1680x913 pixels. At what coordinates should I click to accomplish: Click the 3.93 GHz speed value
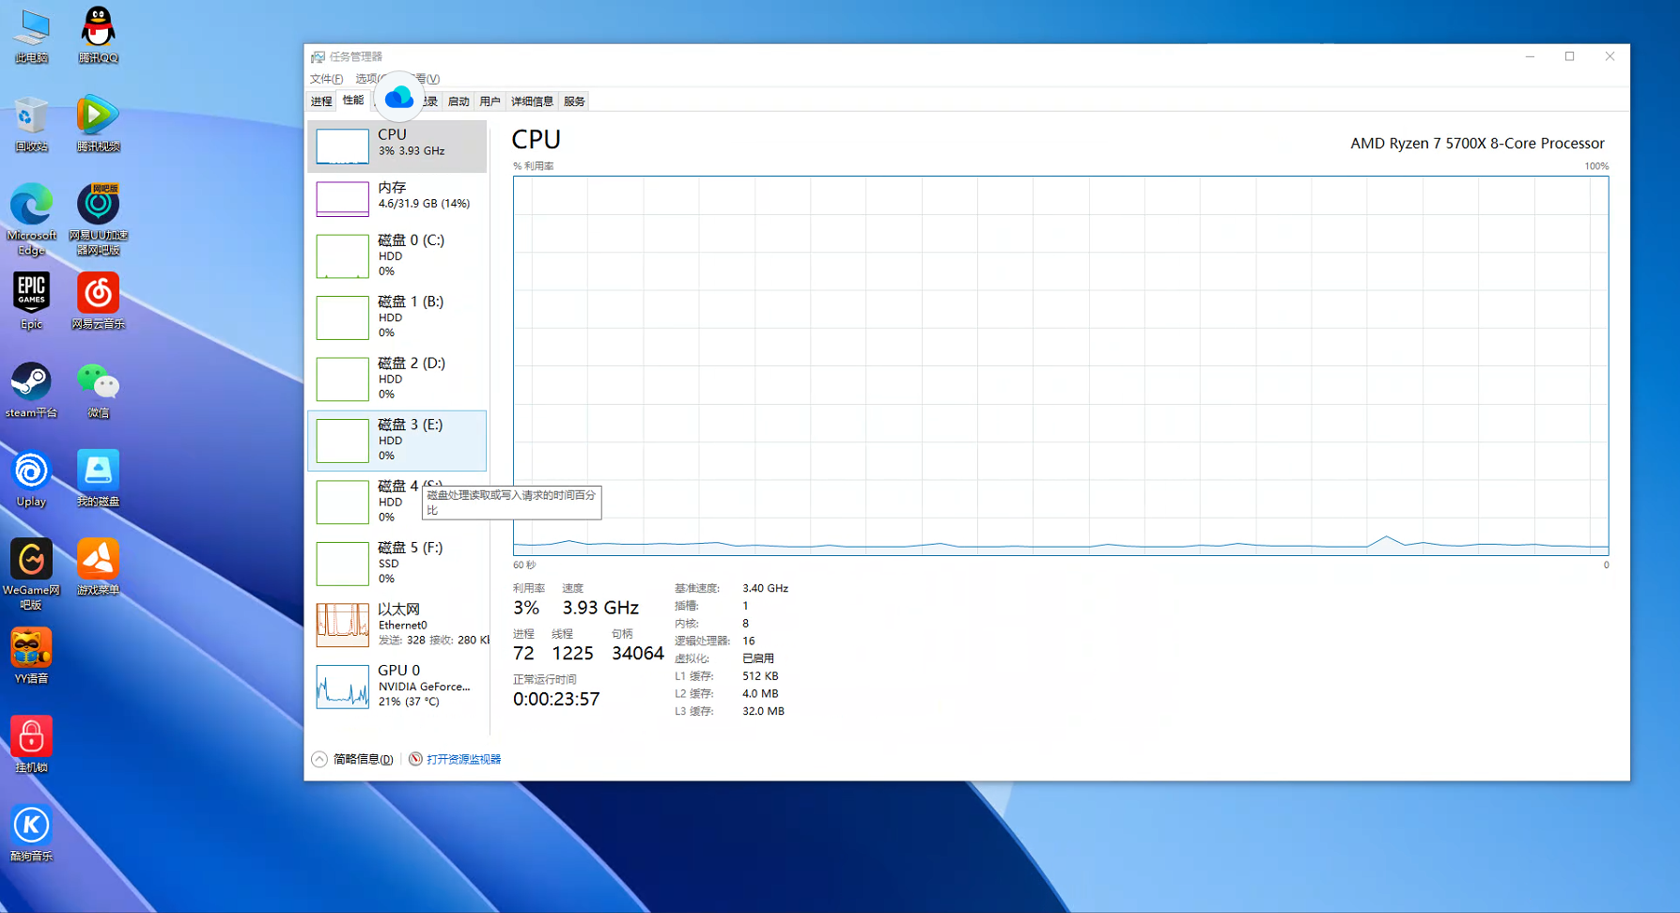pyautogui.click(x=600, y=608)
